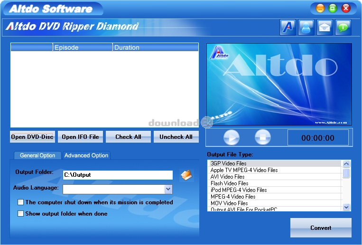Click the Altdo preview video thumbnail
The image size is (362, 245).
click(279, 84)
